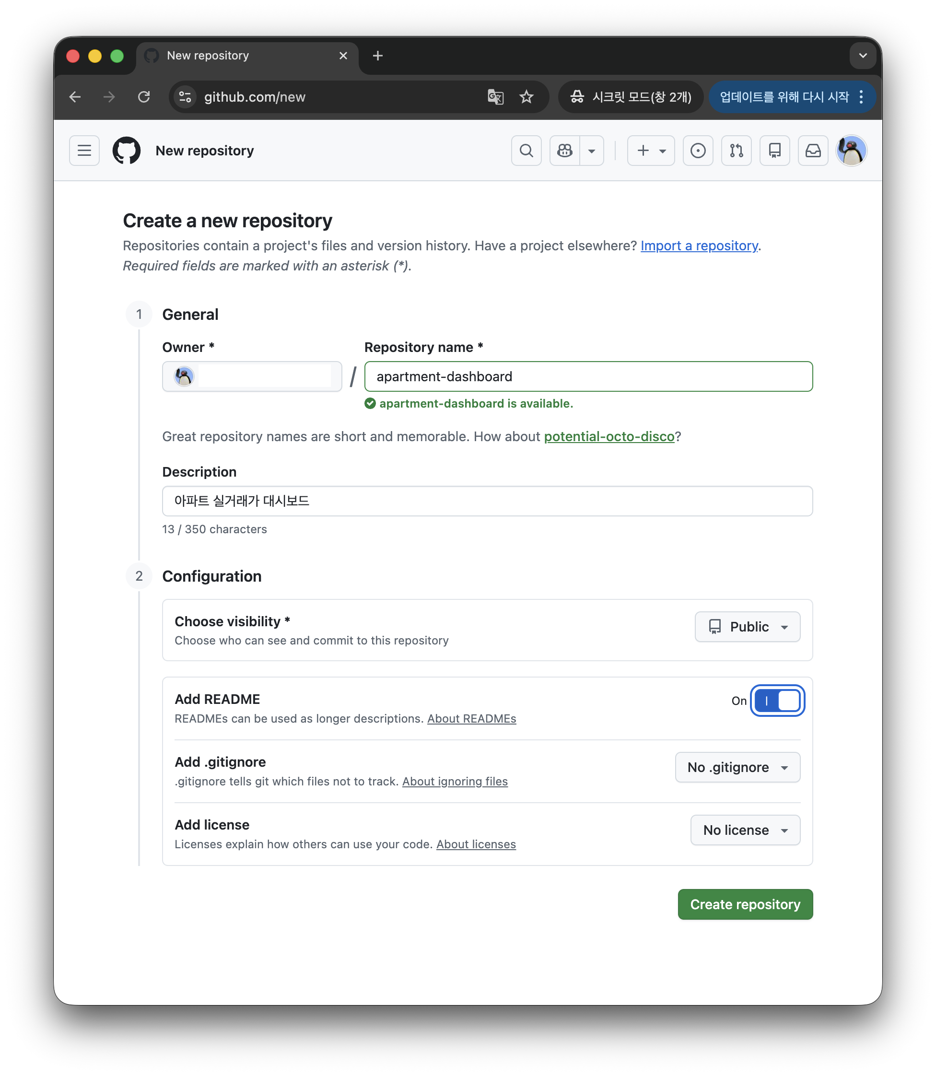936x1076 pixels.
Task: Open the notifications inbox icon
Action: pos(813,151)
